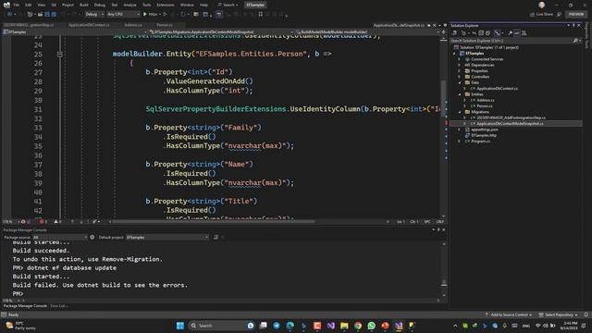
Task: Click the editor horizontal scrollbar
Action: pos(214,222)
